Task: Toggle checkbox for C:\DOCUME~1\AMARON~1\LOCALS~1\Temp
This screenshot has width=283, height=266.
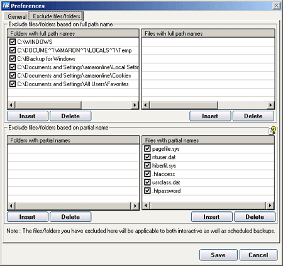Action: point(13,50)
